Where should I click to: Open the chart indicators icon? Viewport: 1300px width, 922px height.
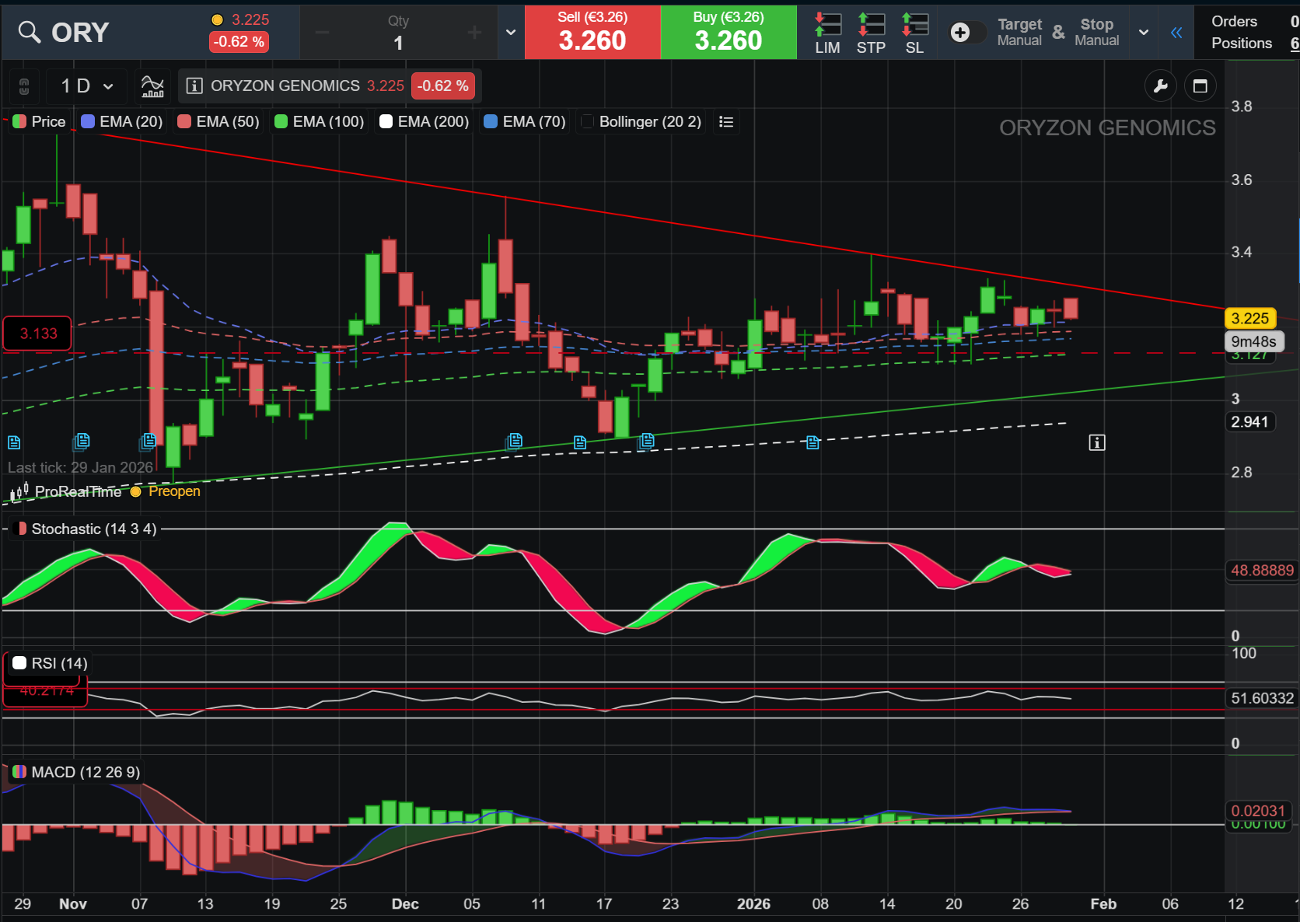[152, 86]
